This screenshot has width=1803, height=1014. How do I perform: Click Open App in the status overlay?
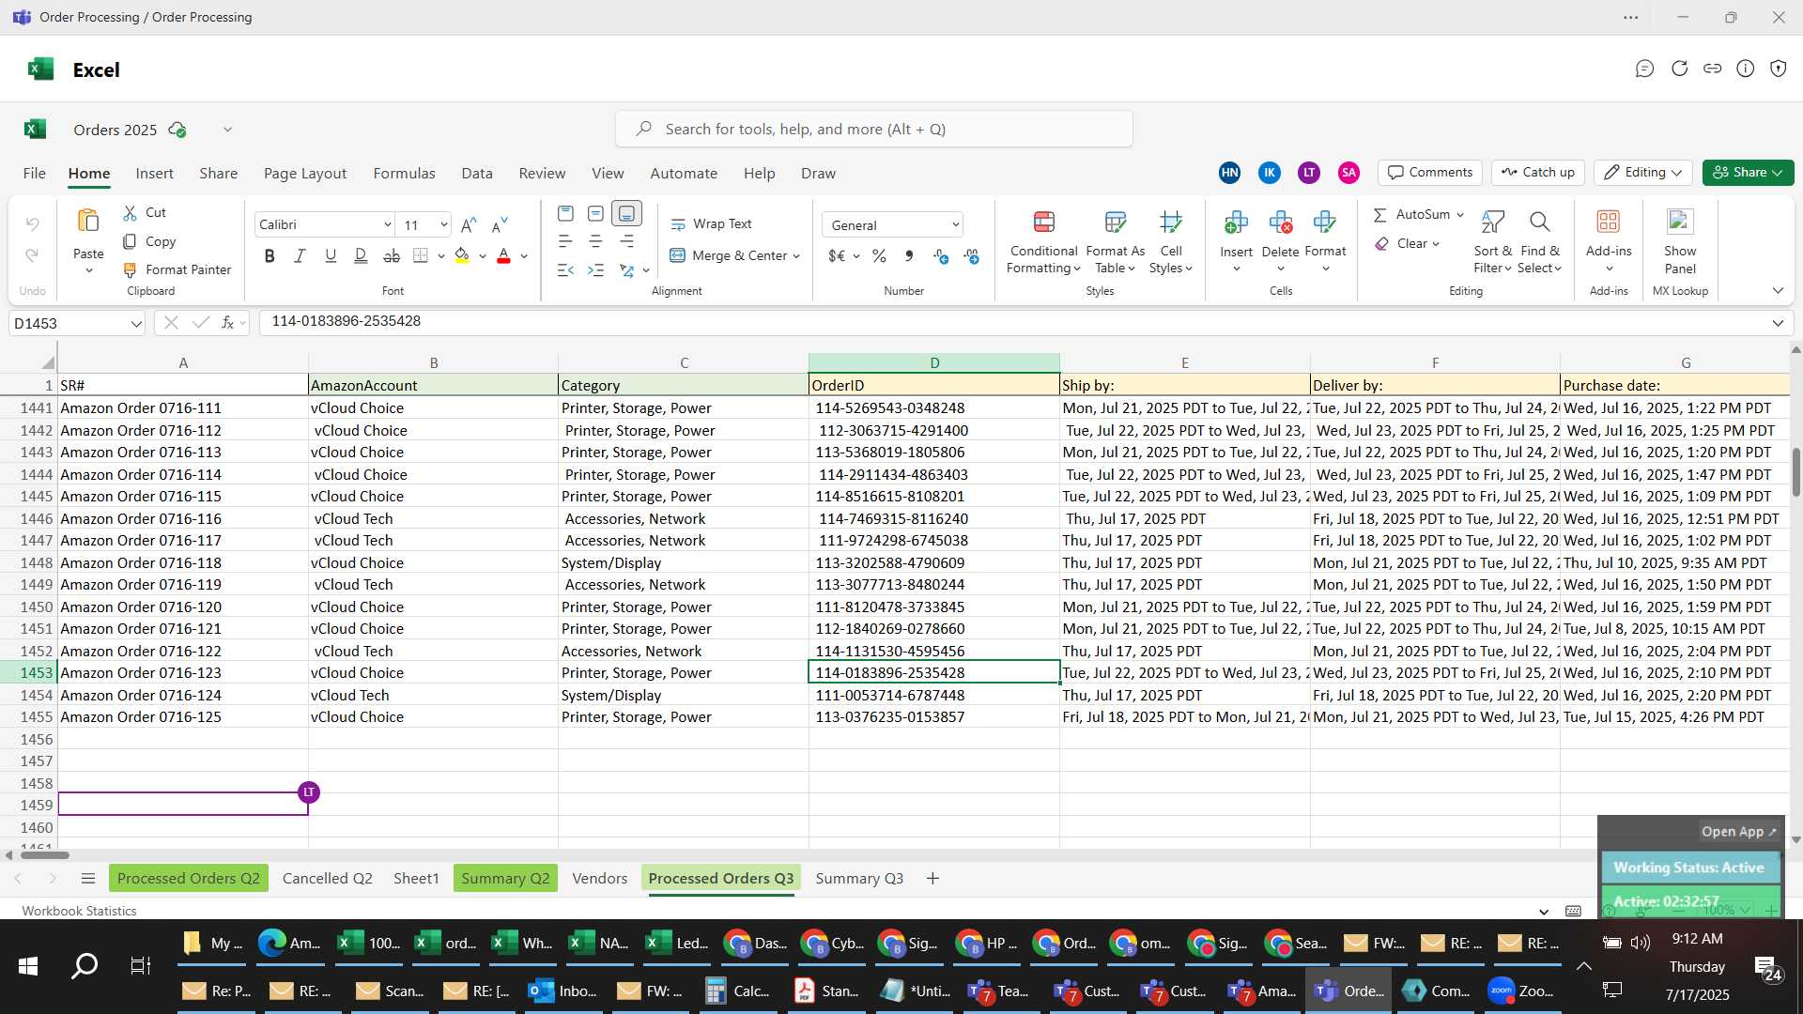[x=1739, y=832]
